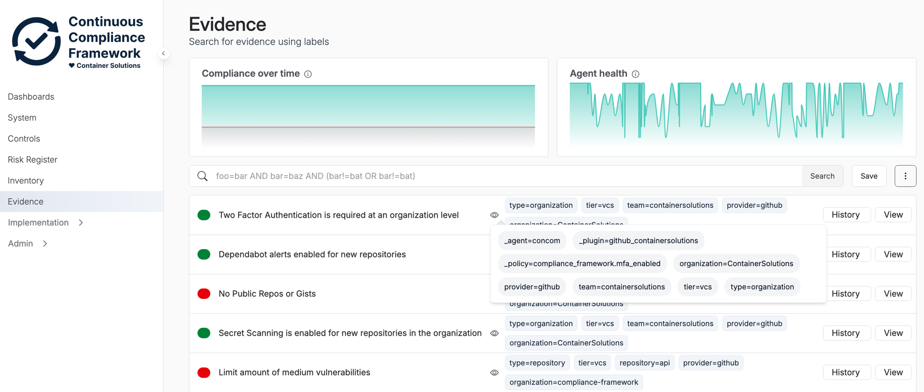Click the Secret Scanning is enabled row title
Image resolution: width=924 pixels, height=392 pixels.
350,333
